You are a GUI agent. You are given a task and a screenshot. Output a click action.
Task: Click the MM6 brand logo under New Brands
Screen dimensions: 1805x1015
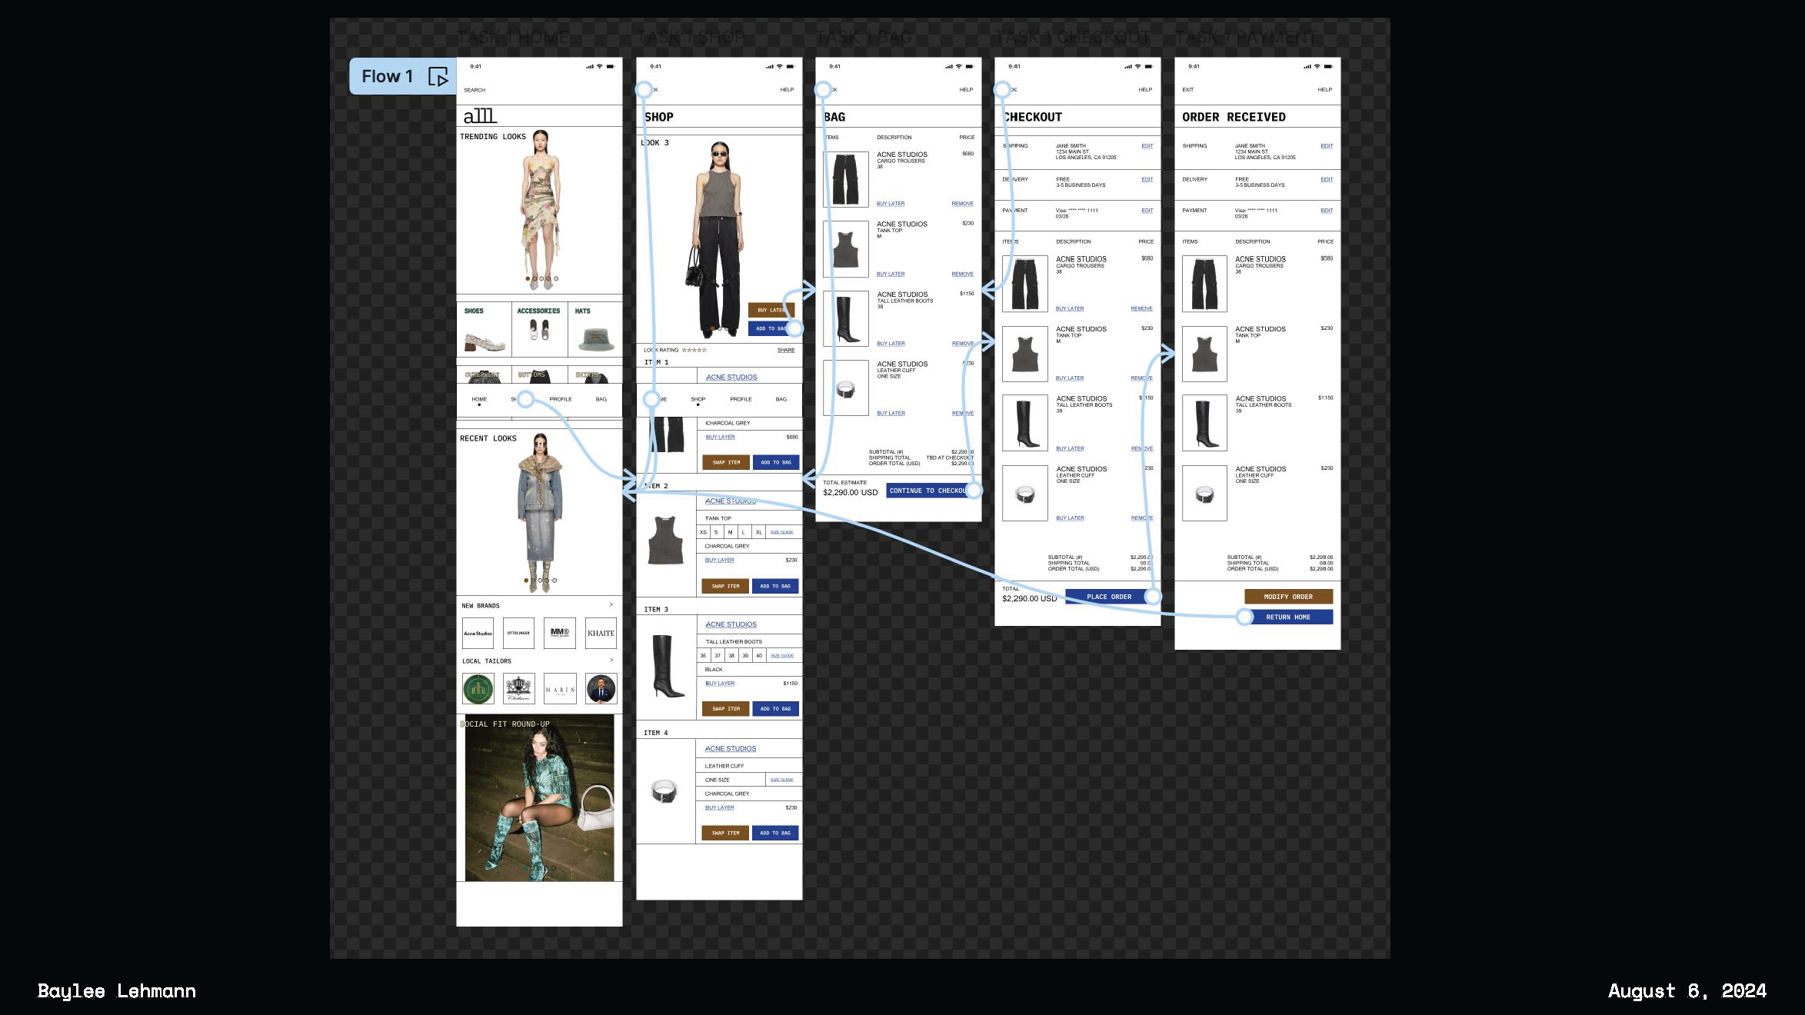[x=559, y=632]
